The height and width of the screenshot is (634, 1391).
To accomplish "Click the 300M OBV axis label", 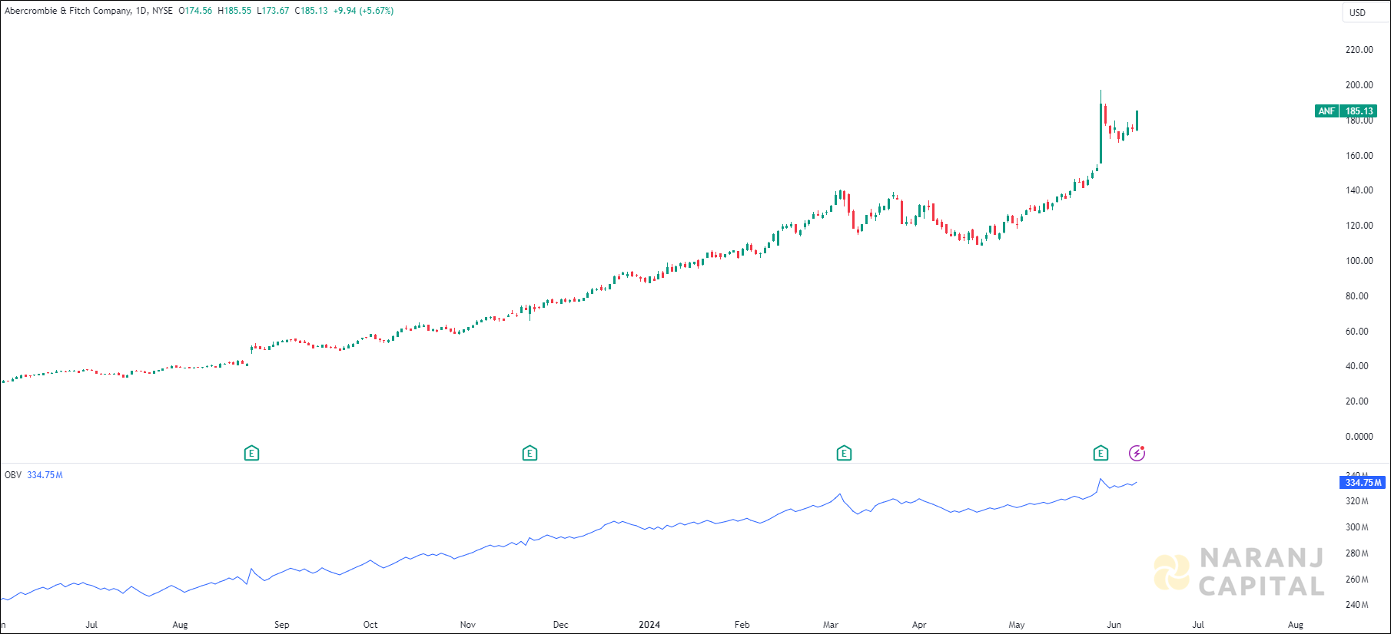I will (1356, 527).
